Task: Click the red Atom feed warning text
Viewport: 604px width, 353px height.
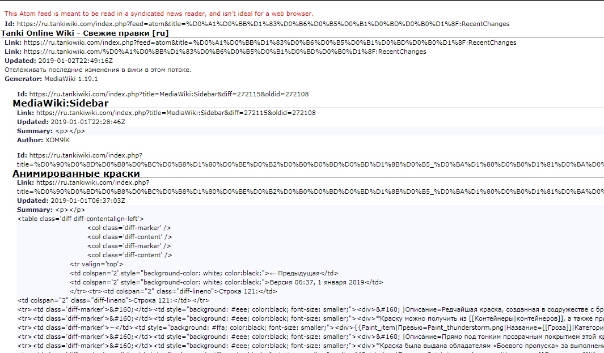Action: tap(158, 14)
